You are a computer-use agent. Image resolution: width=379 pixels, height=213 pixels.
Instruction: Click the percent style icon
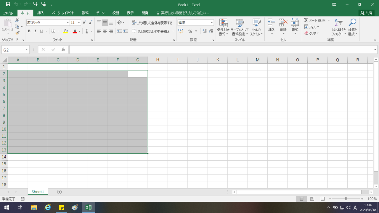tap(190, 31)
